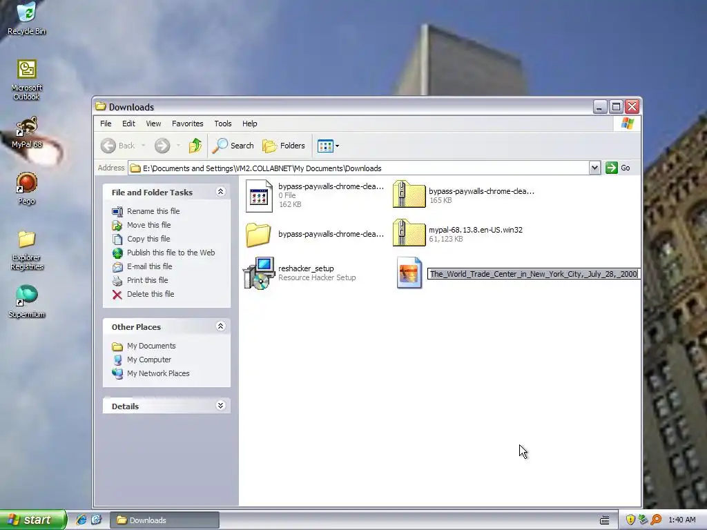
Task: Click the 1:40 AM system clock
Action: 681,520
